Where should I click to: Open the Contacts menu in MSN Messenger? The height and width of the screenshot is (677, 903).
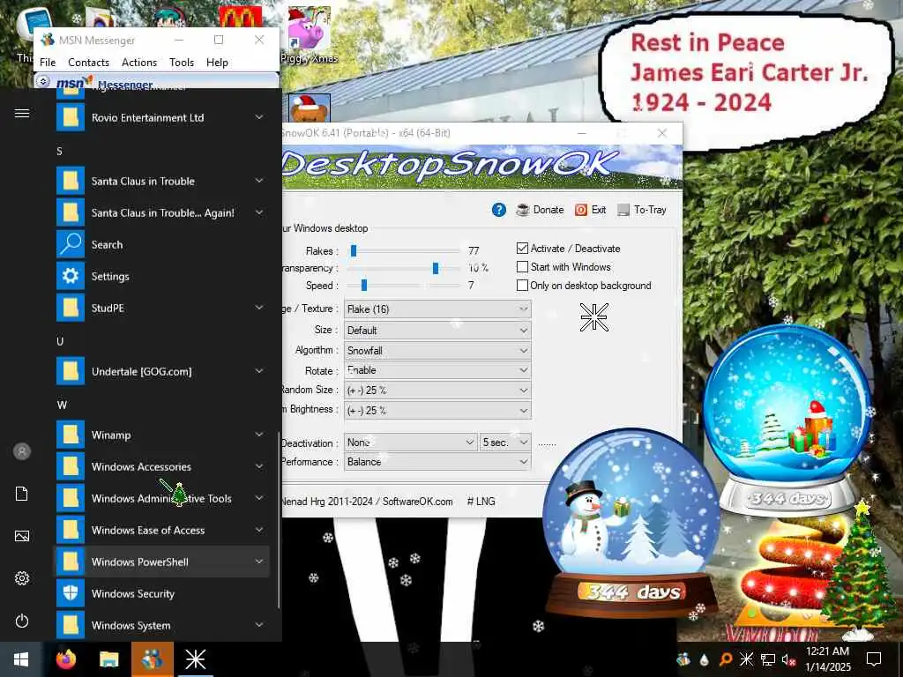[x=89, y=63]
